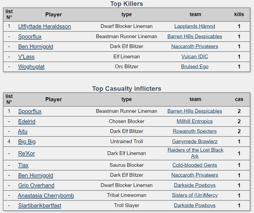Open Slartibarikbartfast player link
254x213 pixels.
pyautogui.click(x=40, y=205)
